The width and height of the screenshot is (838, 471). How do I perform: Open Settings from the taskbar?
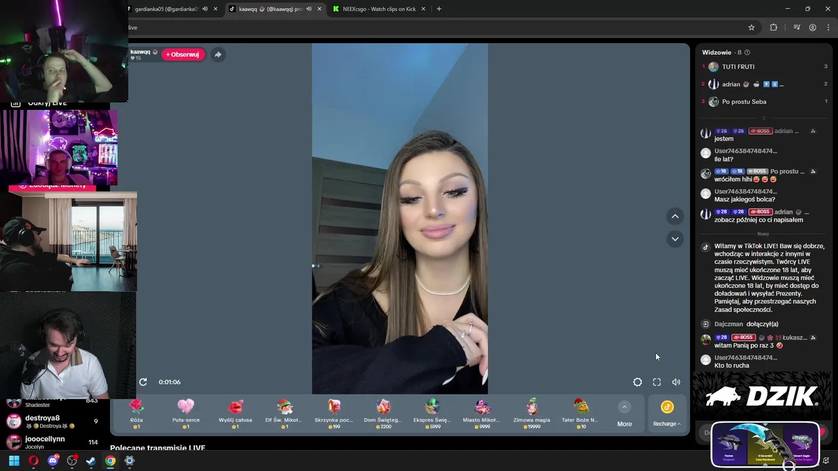click(x=130, y=461)
